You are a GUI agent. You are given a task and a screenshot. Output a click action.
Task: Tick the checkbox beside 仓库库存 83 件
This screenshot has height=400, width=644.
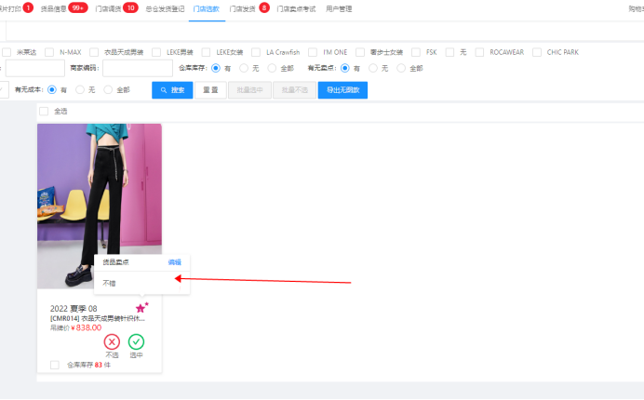[x=55, y=365]
